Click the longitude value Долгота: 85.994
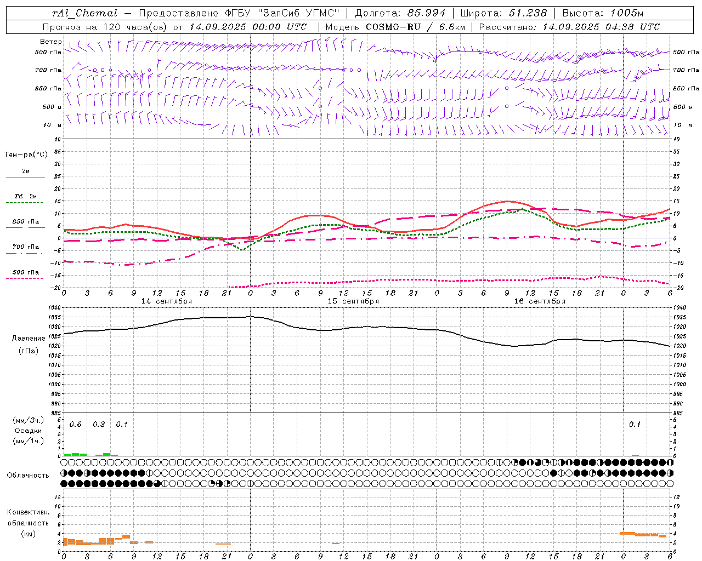Screen dimensions: 702x561 pyautogui.click(x=400, y=13)
